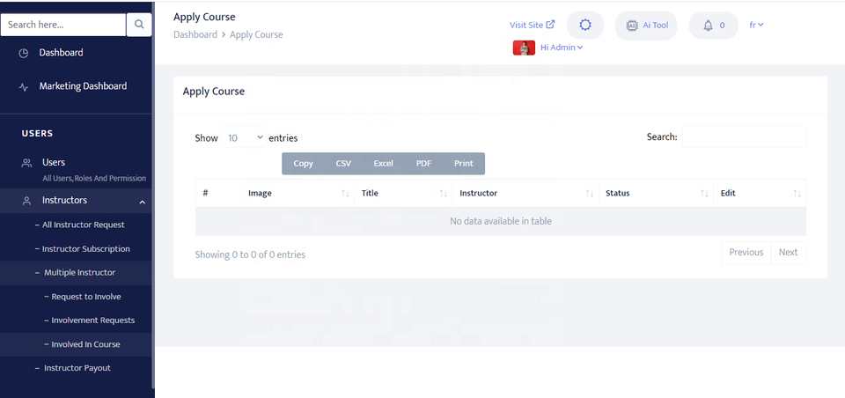845x398 pixels.
Task: Open the fr language dropdown
Action: 756,25
